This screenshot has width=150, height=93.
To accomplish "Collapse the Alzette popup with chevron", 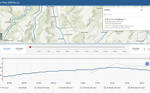I will [x=147, y=10].
